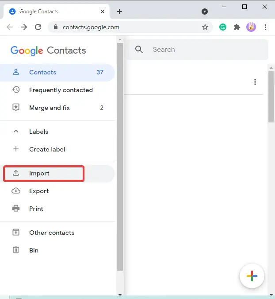
Task: Open Chrome's three-dot menu
Action: (265, 27)
